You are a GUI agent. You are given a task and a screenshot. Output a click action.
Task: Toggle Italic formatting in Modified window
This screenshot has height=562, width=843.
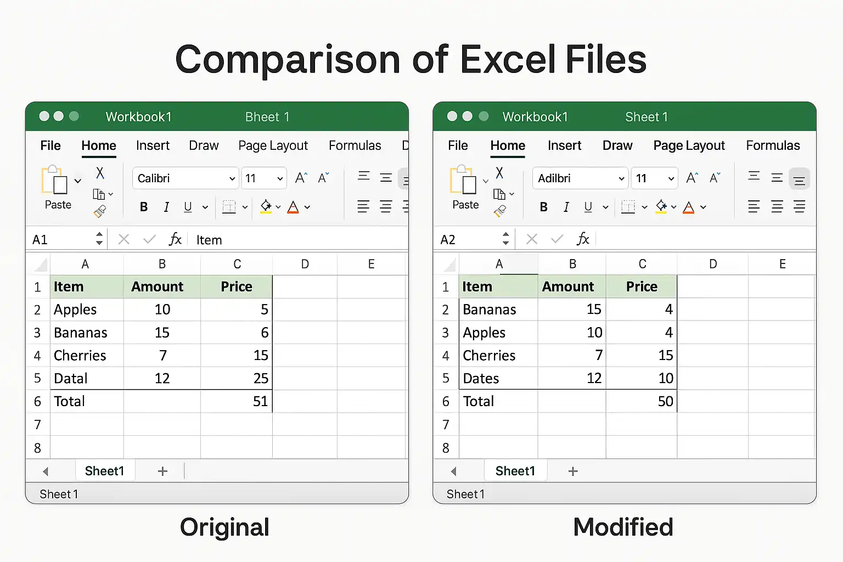pos(566,207)
